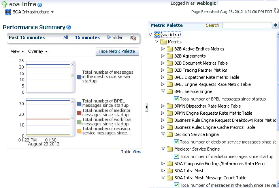Grab the first chart's reorder handle

tap(73, 76)
